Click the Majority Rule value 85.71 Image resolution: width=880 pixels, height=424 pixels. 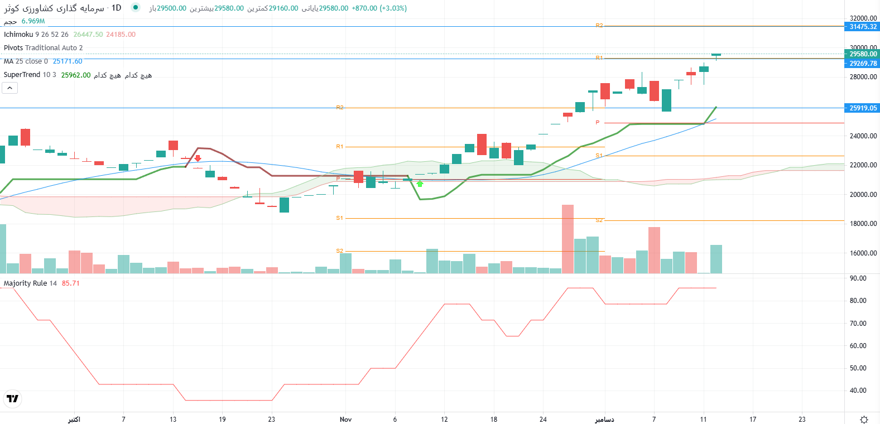click(71, 283)
